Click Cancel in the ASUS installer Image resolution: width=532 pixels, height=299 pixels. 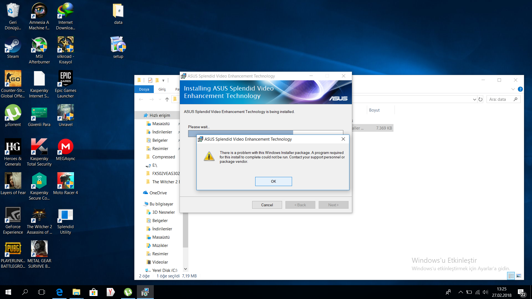[x=267, y=205]
